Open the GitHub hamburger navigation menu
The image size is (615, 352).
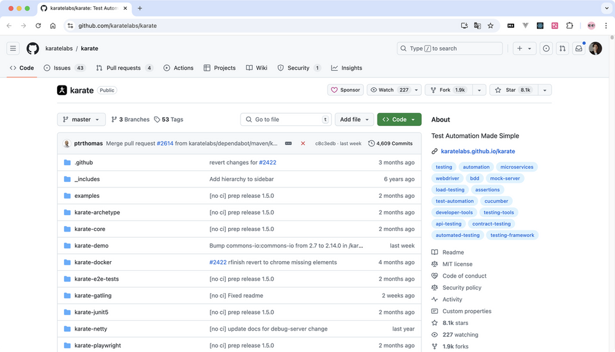click(13, 49)
